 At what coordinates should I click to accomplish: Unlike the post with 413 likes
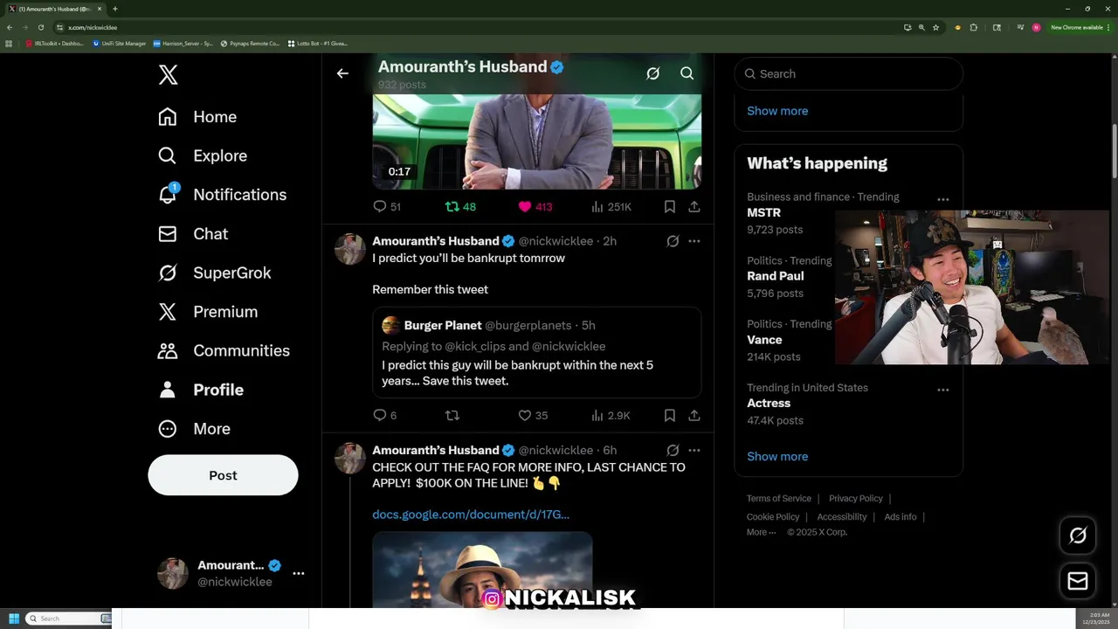point(535,207)
